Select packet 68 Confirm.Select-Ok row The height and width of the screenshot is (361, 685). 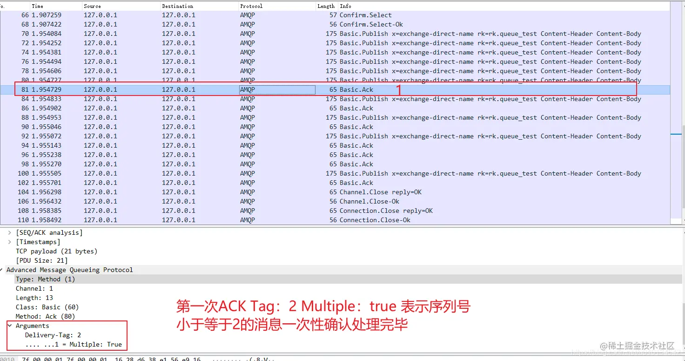[x=335, y=24]
